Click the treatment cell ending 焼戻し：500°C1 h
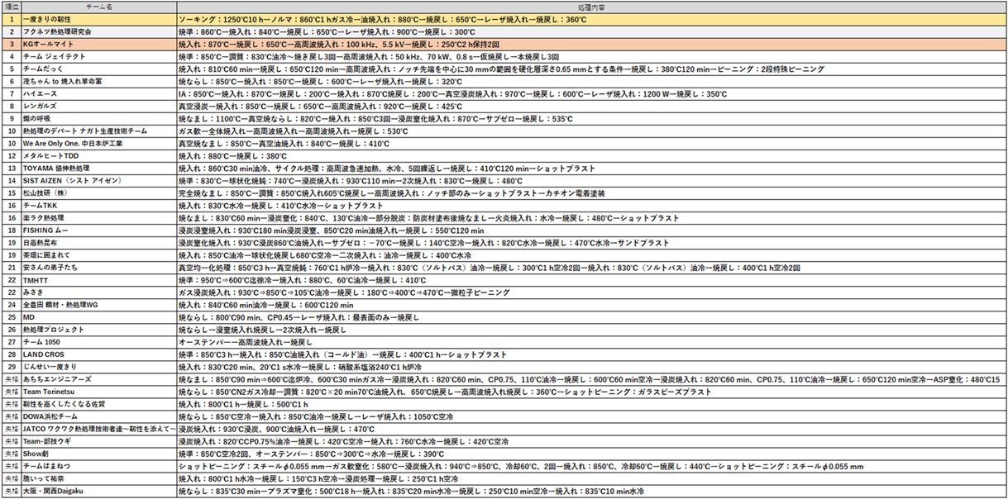The height and width of the screenshot is (499, 1008). click(591, 405)
